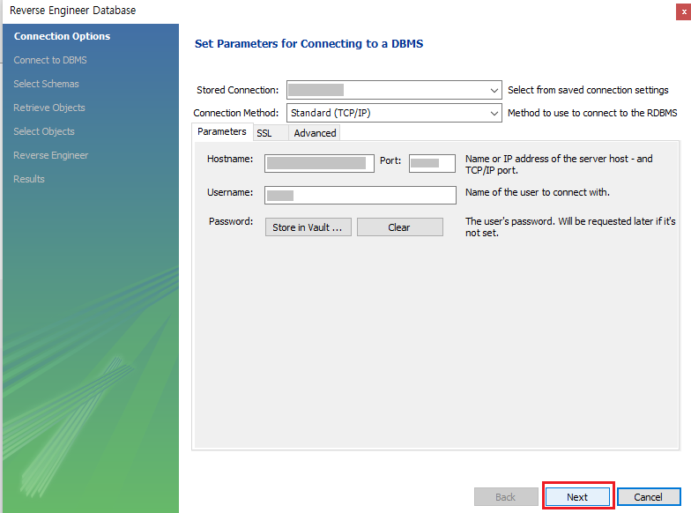Click the 'Connection Method:' label

pos(236,113)
